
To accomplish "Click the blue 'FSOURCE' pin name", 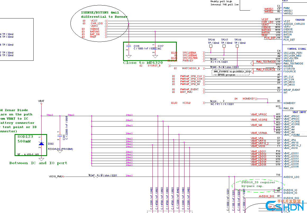I will pos(289,72).
